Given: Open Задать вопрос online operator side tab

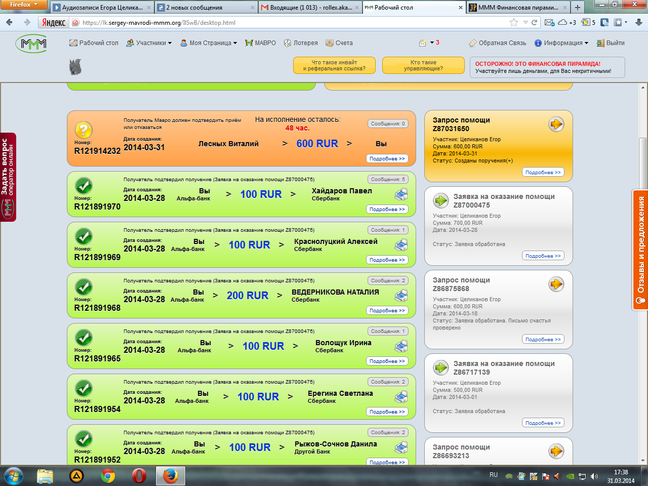Looking at the screenshot, I should [8, 177].
